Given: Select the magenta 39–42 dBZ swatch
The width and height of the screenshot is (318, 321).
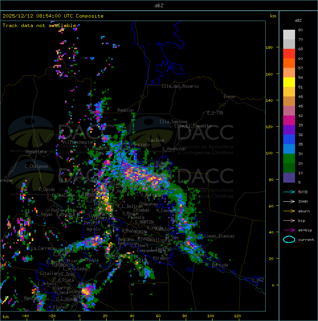Looking at the screenshot, I should point(289,120).
